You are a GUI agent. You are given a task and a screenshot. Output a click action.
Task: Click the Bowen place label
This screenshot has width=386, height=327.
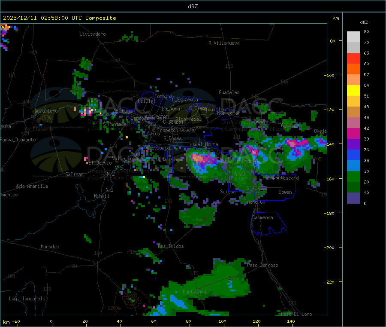285,192
